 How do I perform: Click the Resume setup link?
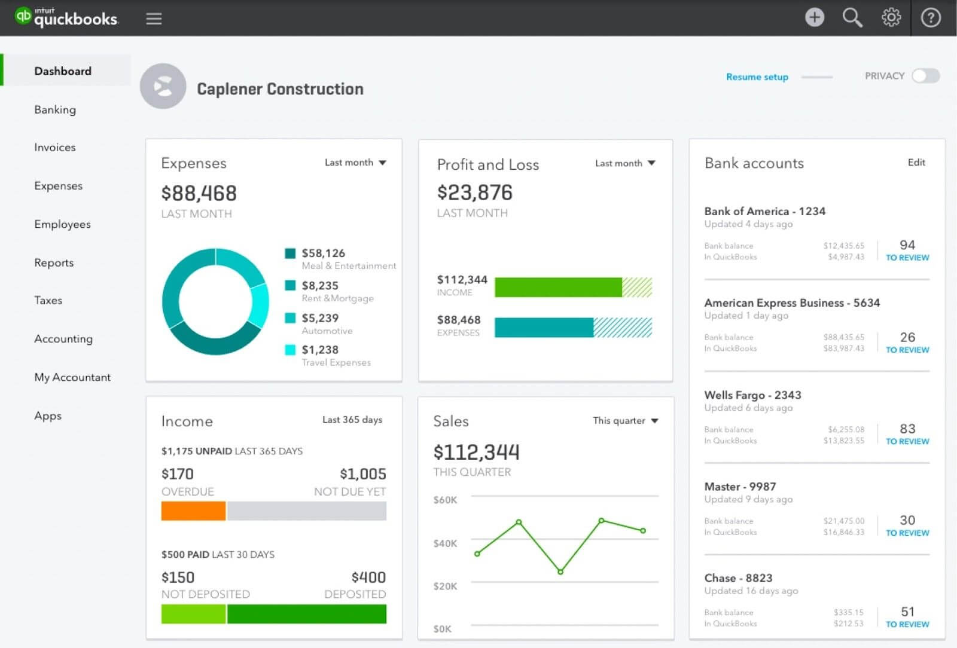pyautogui.click(x=757, y=77)
